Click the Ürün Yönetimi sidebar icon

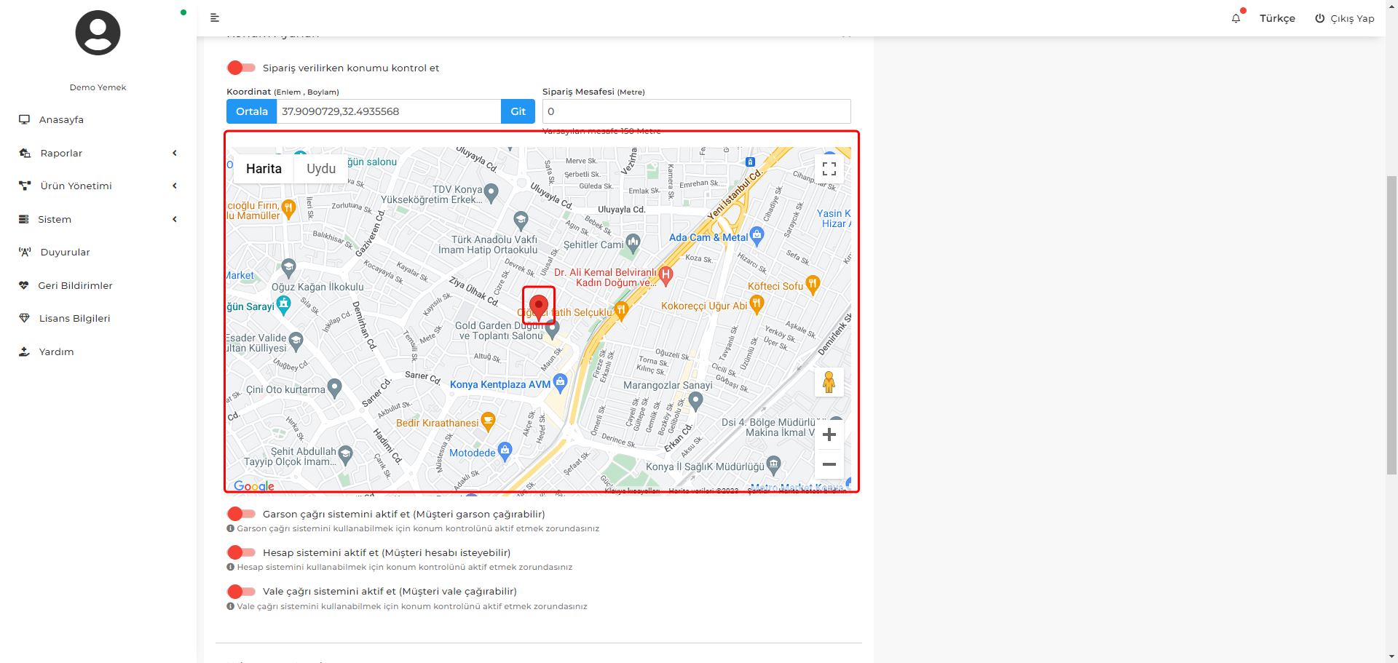pyautogui.click(x=25, y=186)
